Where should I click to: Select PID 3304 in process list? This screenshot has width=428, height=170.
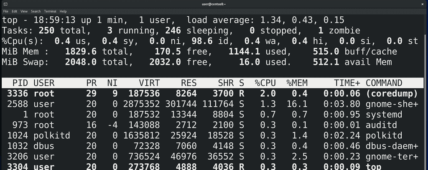pyautogui.click(x=18, y=167)
